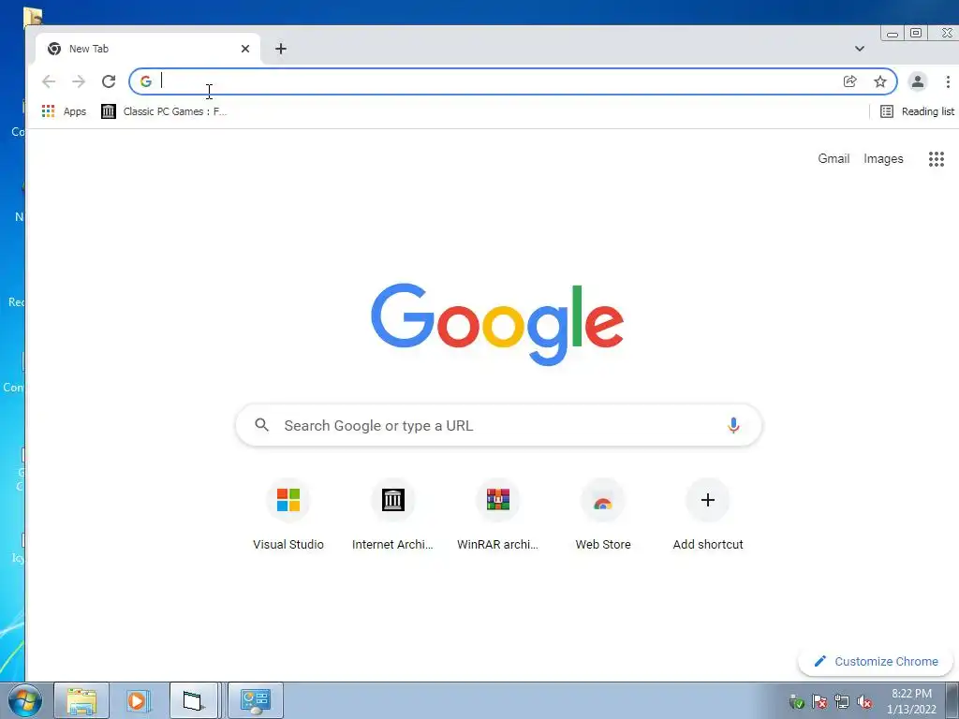The width and height of the screenshot is (959, 719).
Task: Reload the page with refresh icon
Action: pos(109,81)
